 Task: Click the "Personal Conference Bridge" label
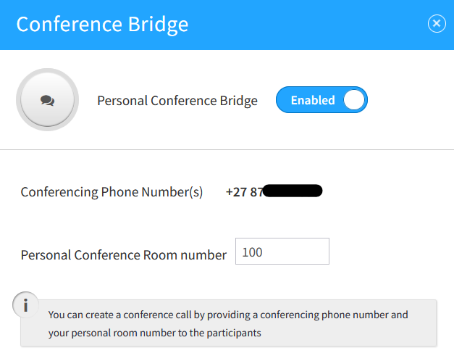coord(177,101)
